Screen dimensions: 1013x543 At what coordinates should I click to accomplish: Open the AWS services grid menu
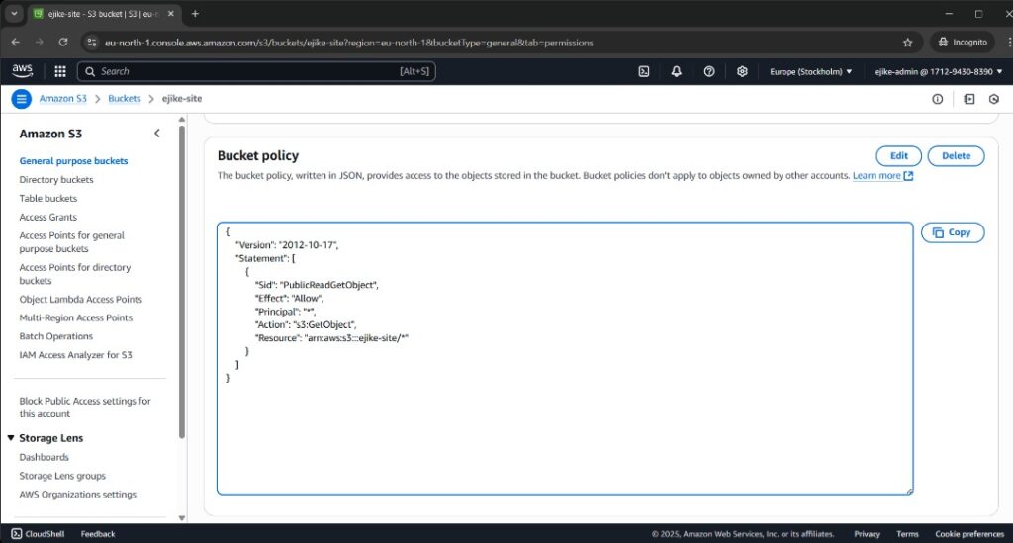60,71
